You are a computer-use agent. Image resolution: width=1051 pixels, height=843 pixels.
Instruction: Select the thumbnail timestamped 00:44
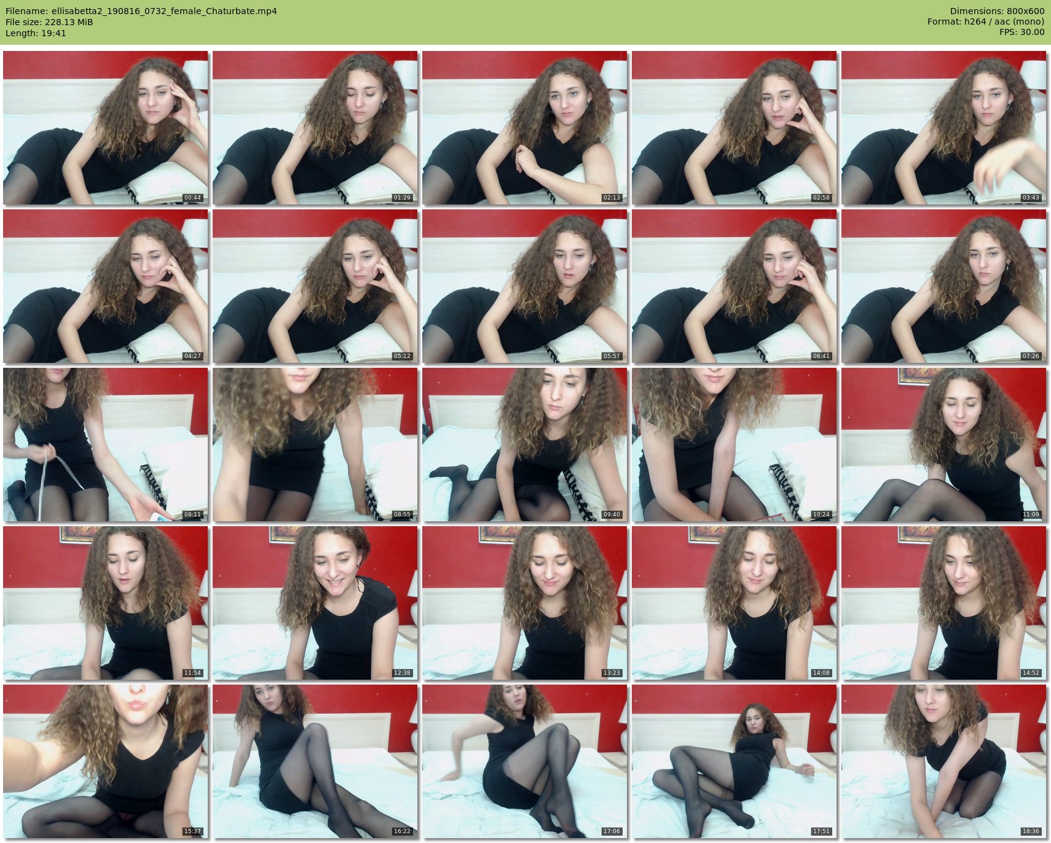click(x=106, y=128)
